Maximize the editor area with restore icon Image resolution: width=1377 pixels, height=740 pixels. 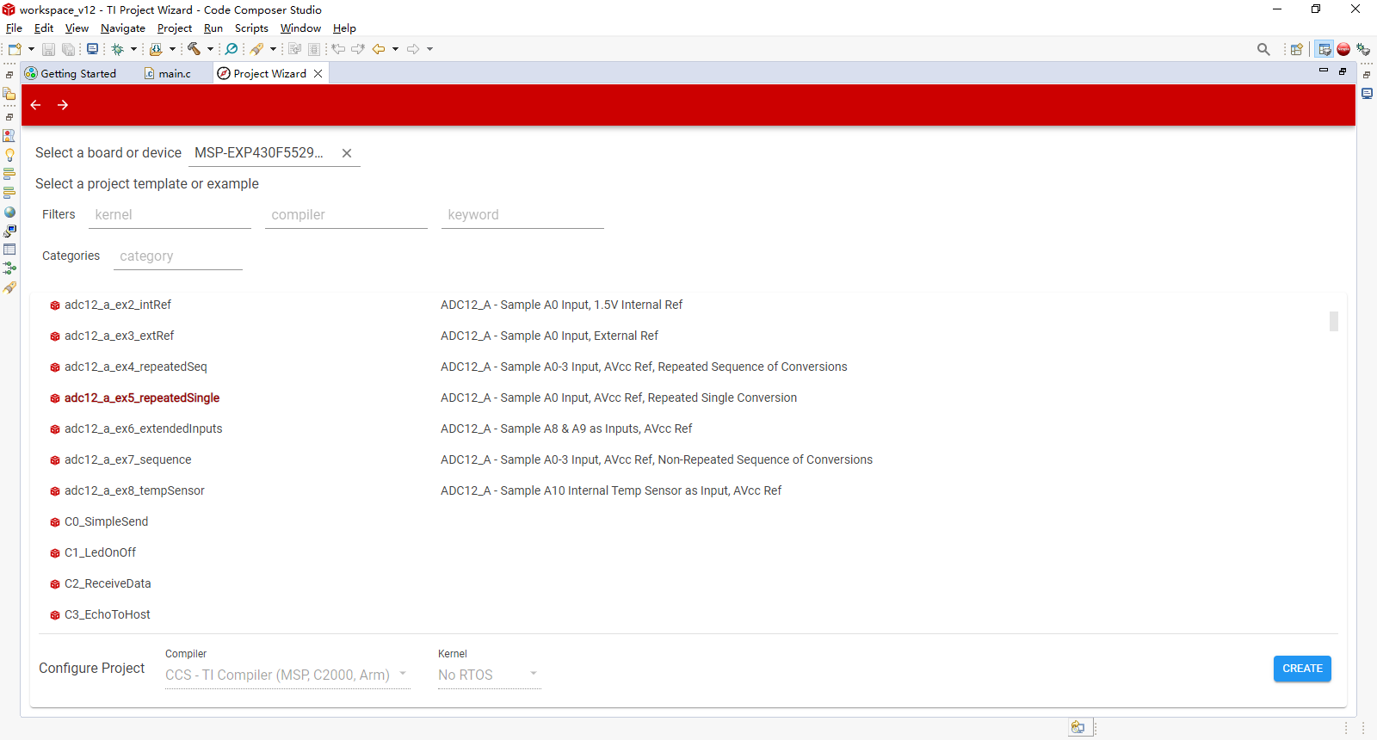[1343, 71]
